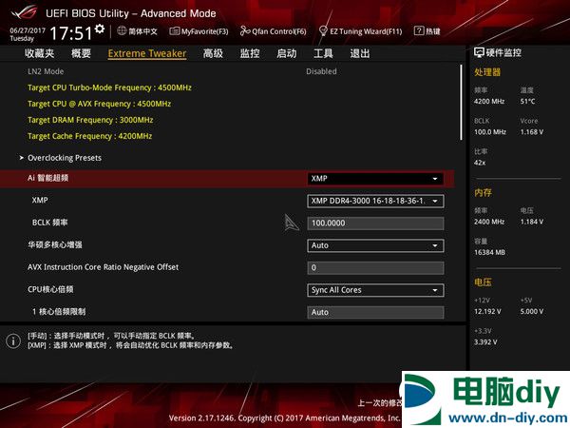
Task: Click BCLK 频率 input field
Action: pyautogui.click(x=375, y=224)
